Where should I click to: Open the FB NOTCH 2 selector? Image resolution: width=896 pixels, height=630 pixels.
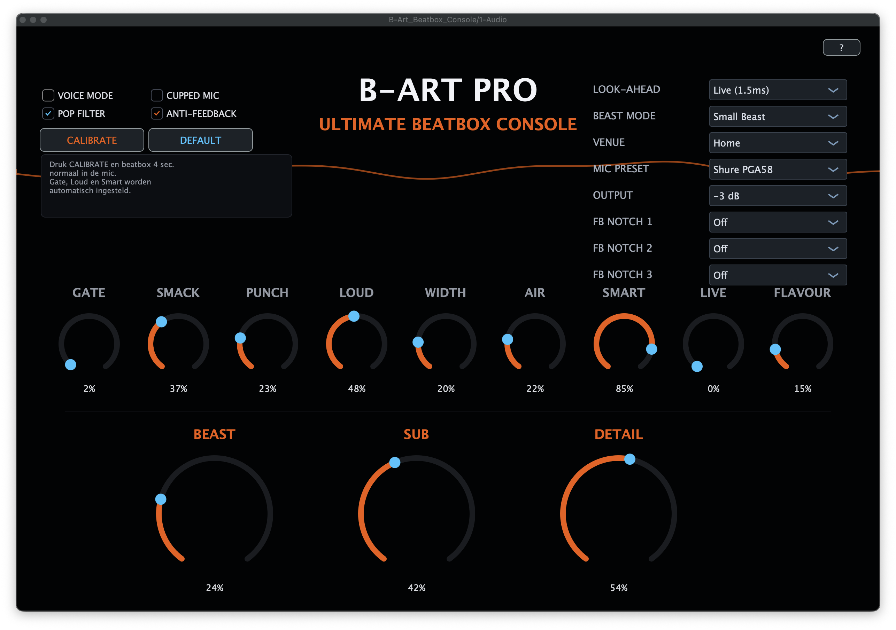click(778, 249)
